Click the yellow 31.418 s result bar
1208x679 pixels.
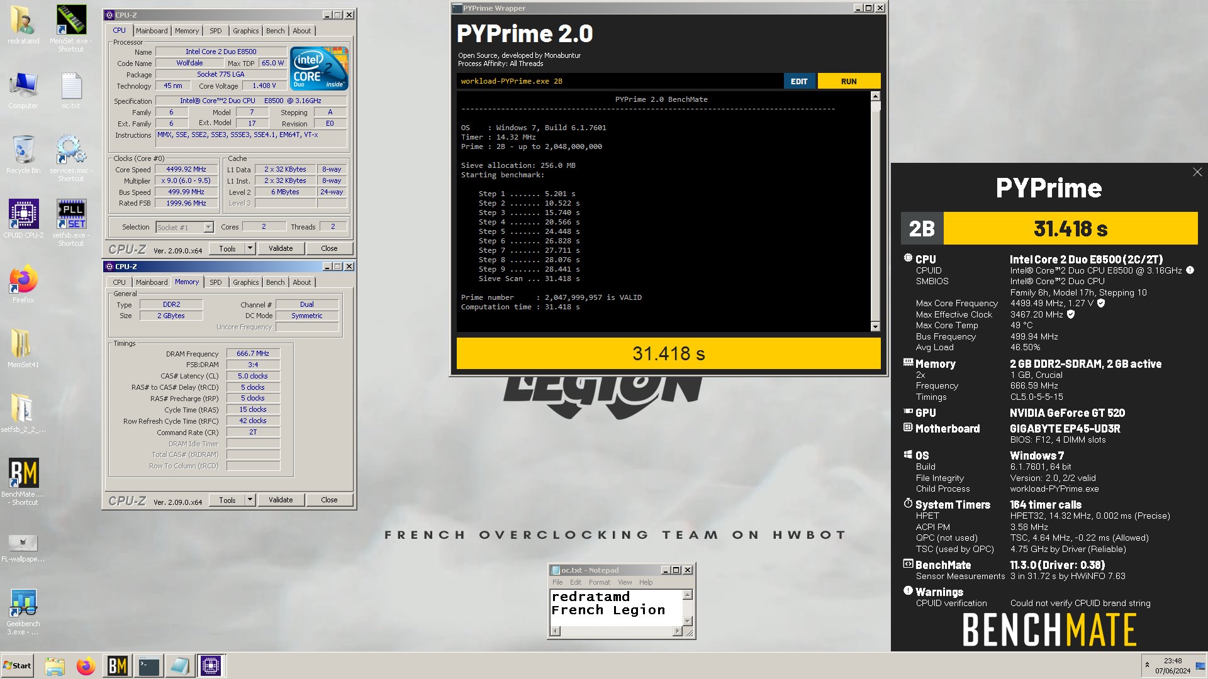[668, 354]
